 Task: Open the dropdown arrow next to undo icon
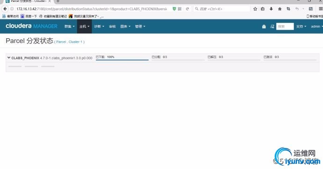pyautogui.click(x=303, y=9)
